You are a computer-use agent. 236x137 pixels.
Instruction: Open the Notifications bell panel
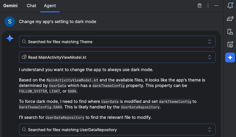point(230,6)
